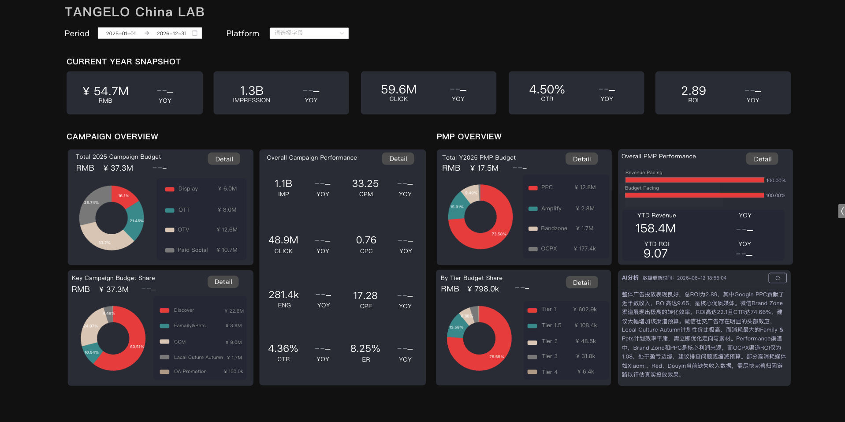
Task: Click the refresh icon in AI analysis panel
Action: click(778, 278)
